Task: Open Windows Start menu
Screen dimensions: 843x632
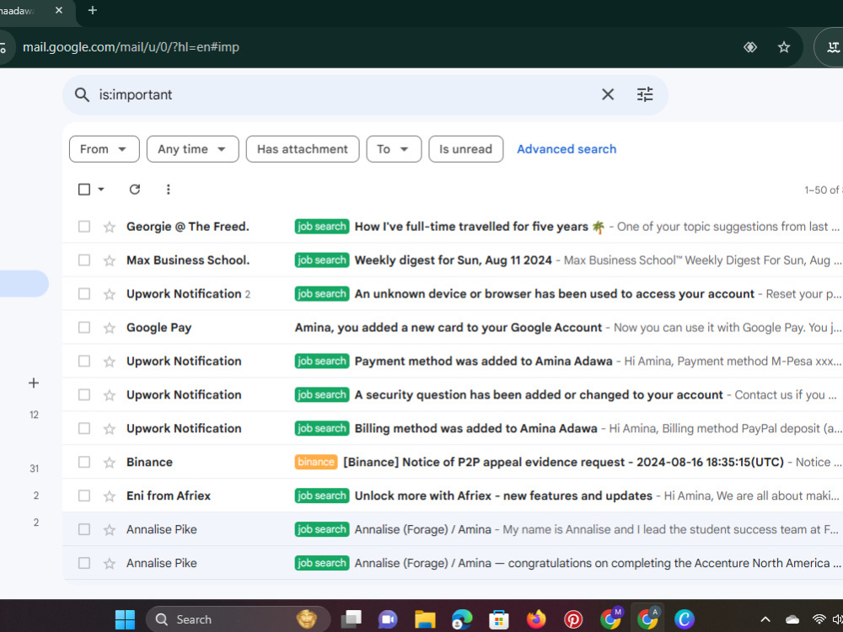Action: click(x=125, y=619)
